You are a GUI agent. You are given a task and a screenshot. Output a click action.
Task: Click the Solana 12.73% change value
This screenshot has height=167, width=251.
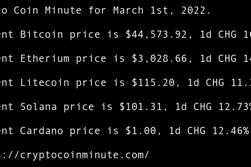point(235,107)
